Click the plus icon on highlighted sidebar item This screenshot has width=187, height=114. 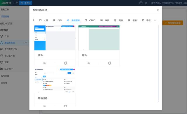(26, 43)
